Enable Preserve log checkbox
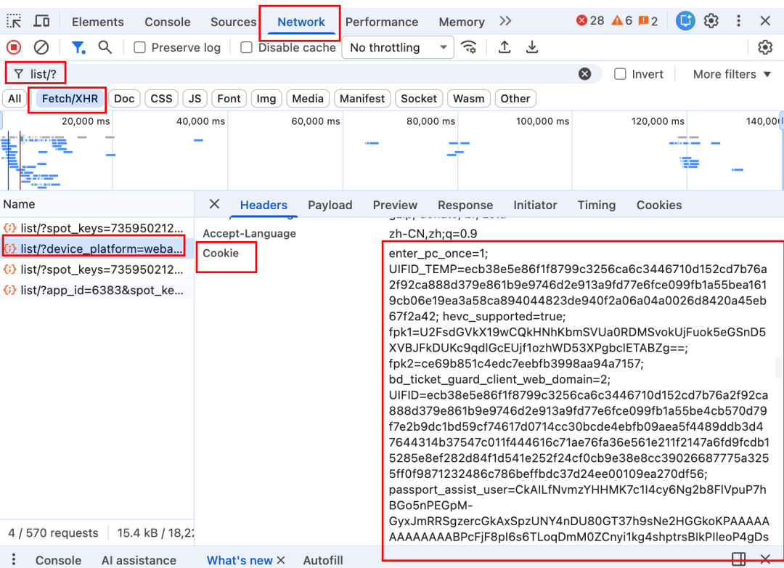This screenshot has width=784, height=568. (139, 47)
